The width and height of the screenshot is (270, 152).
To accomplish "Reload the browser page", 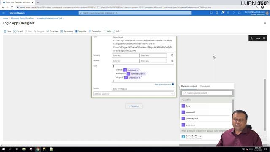I will click(12, 8).
